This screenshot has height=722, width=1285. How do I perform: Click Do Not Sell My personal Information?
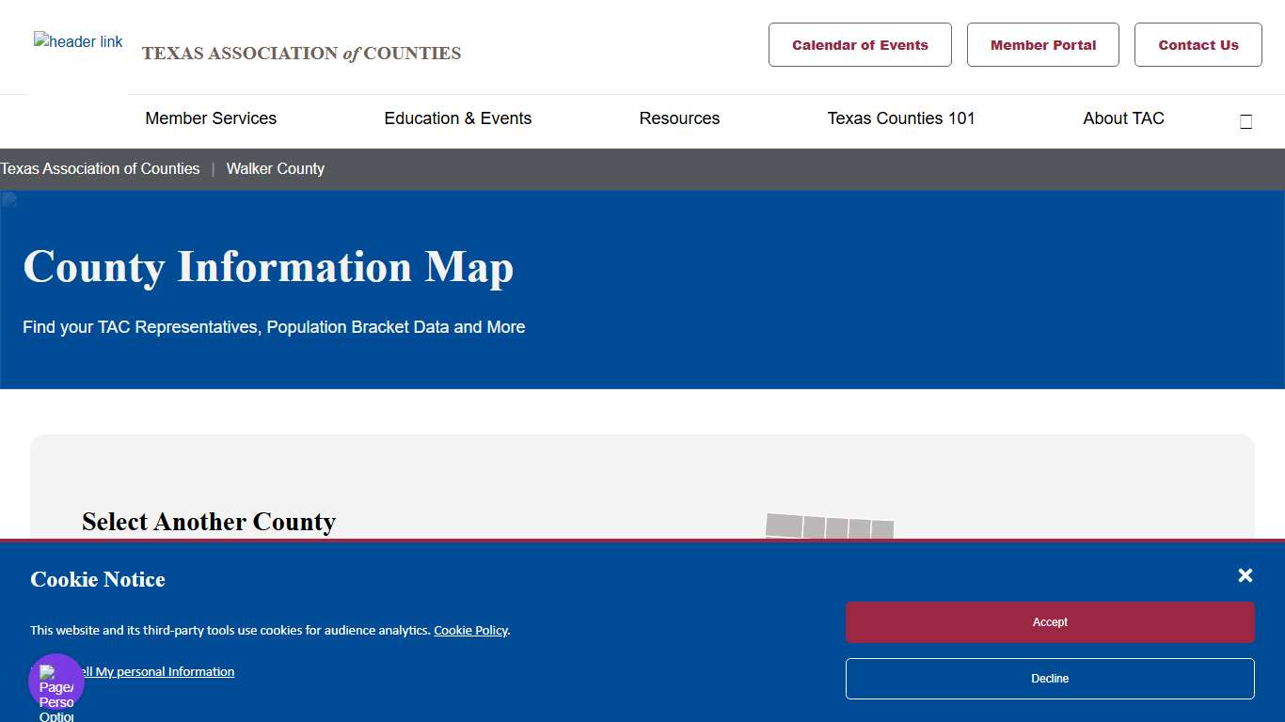155,672
